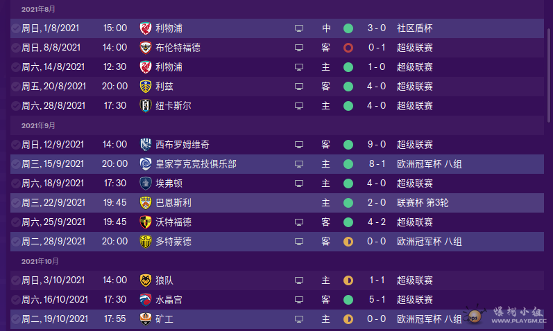Toggle the checkmark for the 14/8/2021 Liverpool match
The height and width of the screenshot is (331, 553).
pyautogui.click(x=15, y=67)
